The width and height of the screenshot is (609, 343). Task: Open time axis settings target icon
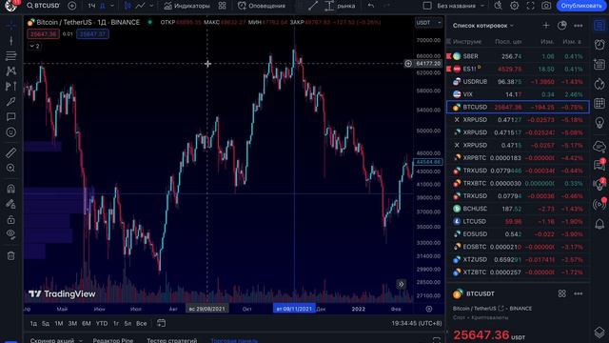coord(429,309)
